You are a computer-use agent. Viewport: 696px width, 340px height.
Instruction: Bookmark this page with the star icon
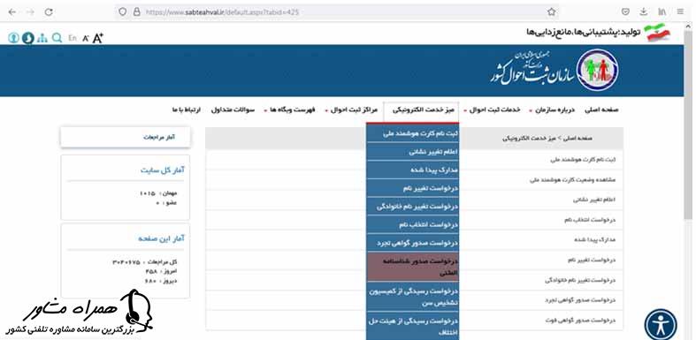[x=551, y=12]
